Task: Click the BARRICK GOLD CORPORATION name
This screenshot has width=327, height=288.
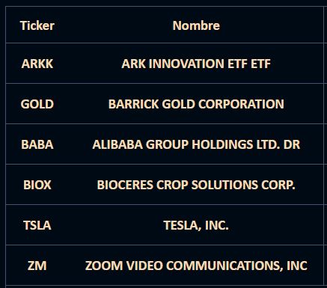Action: [196, 104]
